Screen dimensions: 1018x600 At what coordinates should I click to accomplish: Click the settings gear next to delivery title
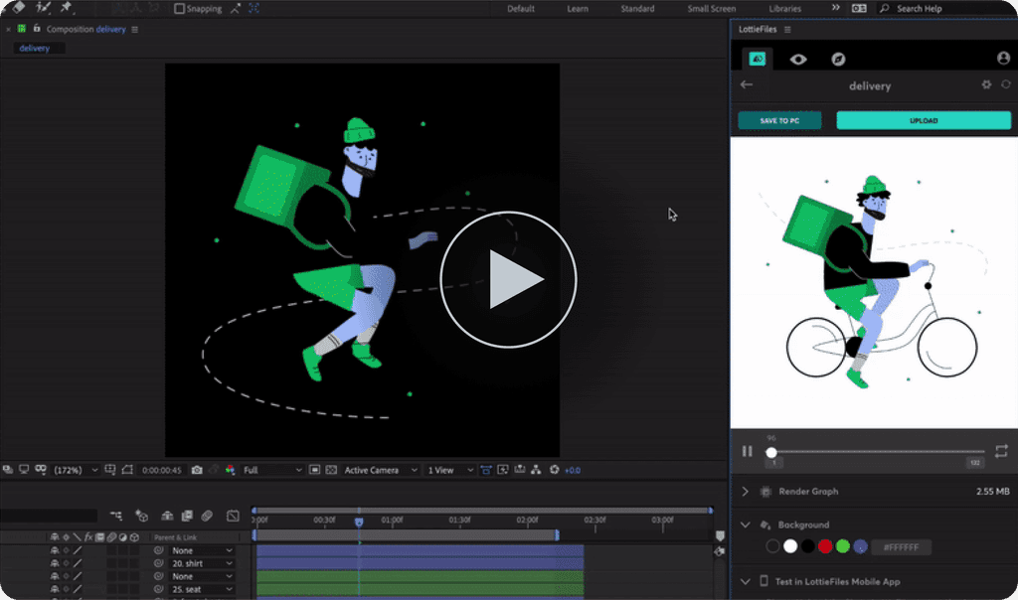pos(987,85)
